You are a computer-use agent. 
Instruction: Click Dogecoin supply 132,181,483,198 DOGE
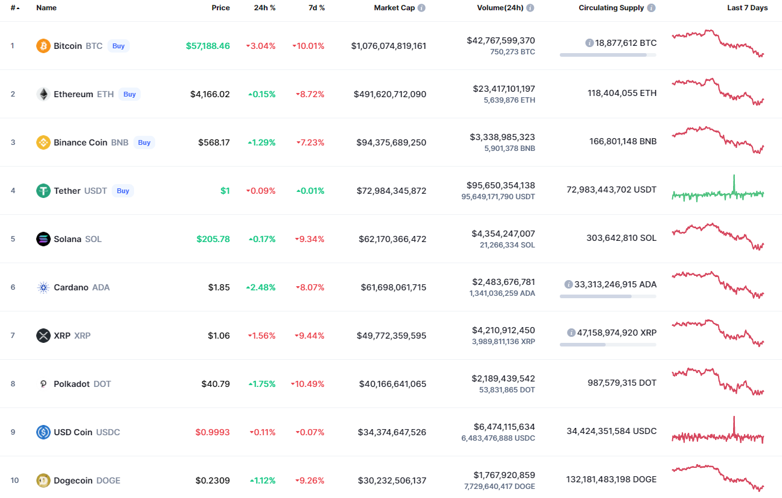click(612, 479)
